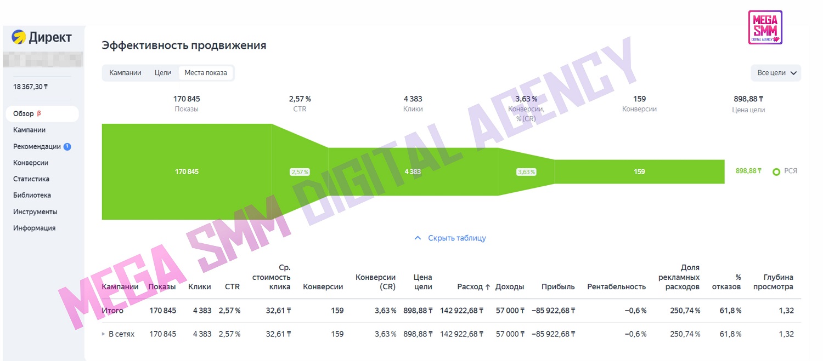This screenshot has width=823, height=361.
Task: Click 57 000 ₸ in the Итого row
Action: coord(510,311)
